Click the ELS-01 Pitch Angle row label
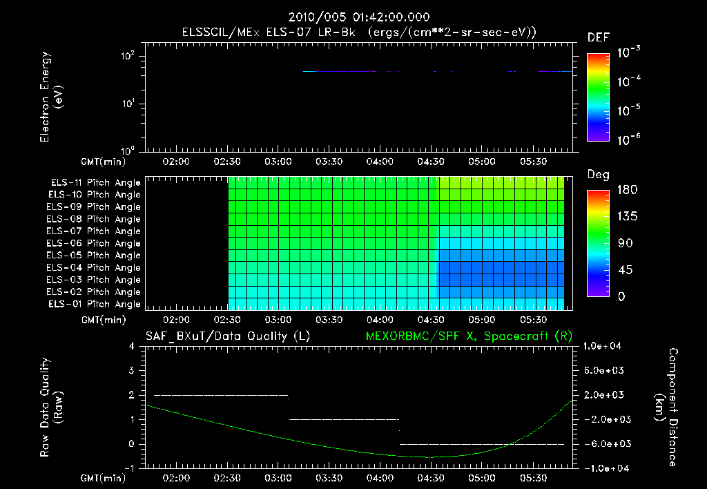The image size is (707, 489). pyautogui.click(x=95, y=305)
